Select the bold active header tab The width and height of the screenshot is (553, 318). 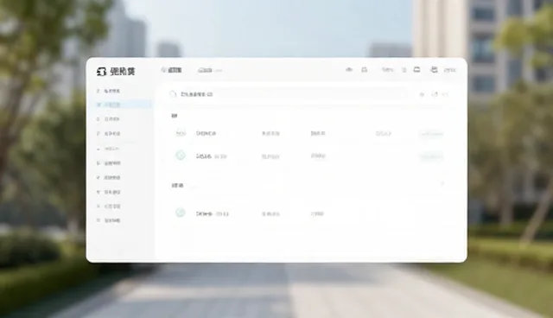coord(171,70)
